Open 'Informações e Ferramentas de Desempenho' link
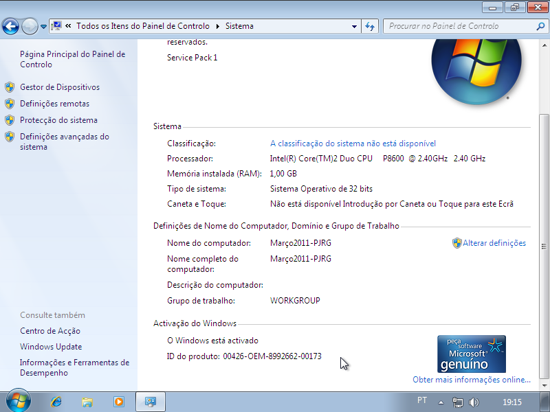550x412 pixels. tap(74, 367)
